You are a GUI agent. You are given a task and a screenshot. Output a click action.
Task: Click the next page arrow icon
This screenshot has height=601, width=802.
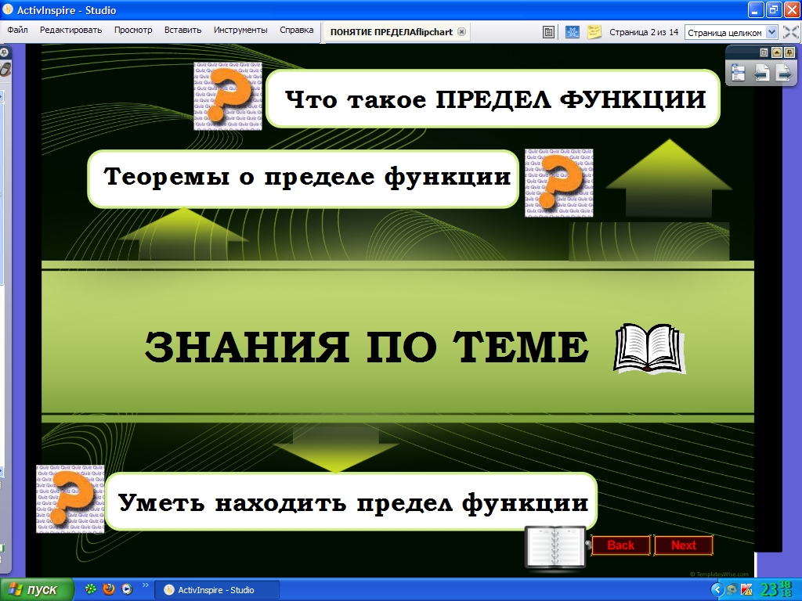(x=782, y=73)
